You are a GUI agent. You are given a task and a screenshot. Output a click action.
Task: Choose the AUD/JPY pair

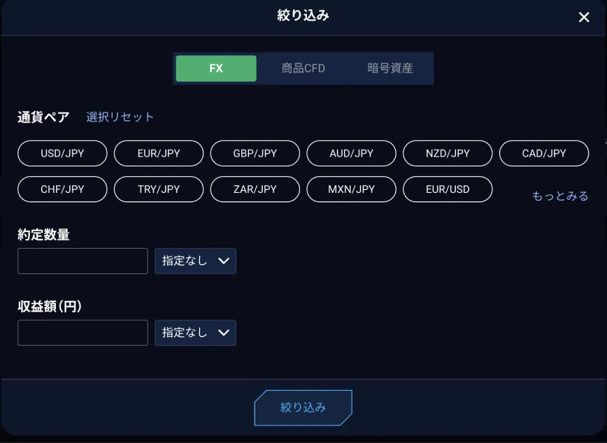click(x=352, y=153)
